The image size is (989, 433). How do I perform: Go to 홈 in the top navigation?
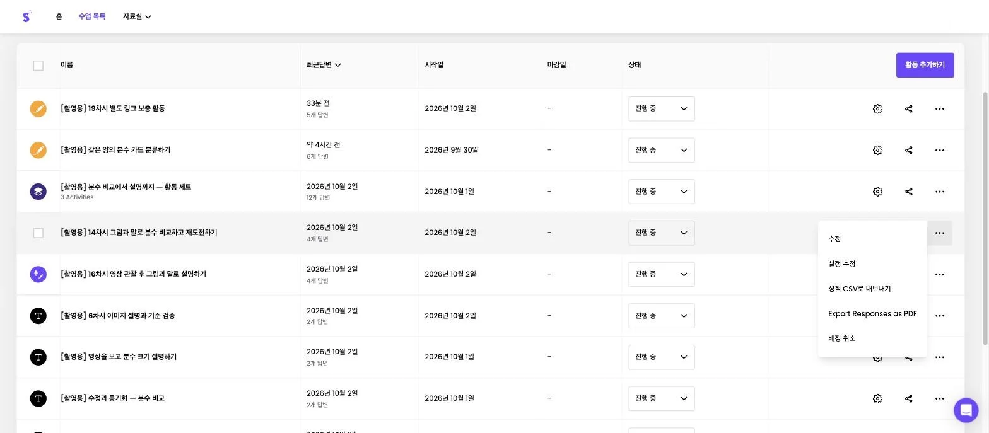[59, 16]
